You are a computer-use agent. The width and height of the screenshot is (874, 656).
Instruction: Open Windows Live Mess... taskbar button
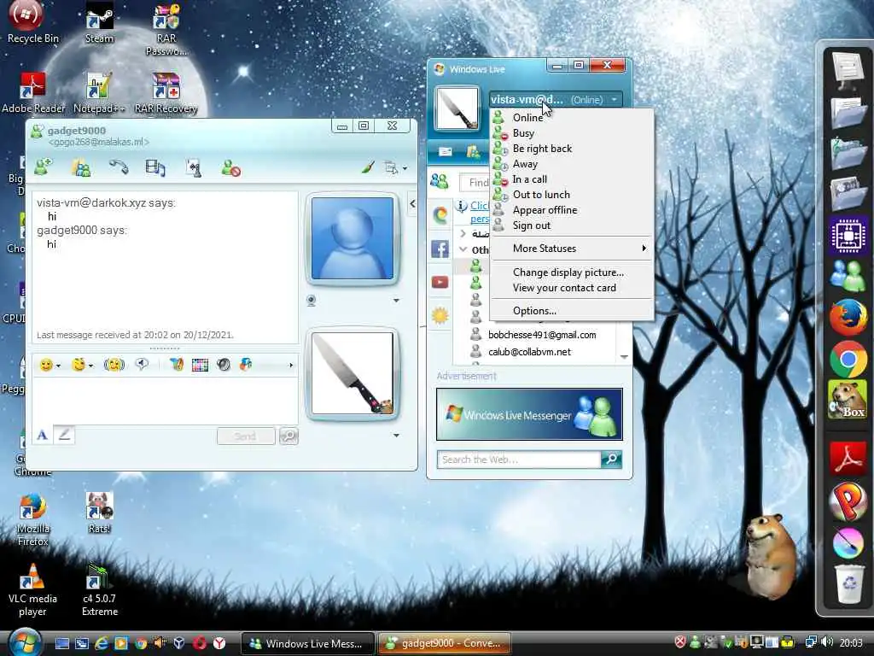[307, 643]
